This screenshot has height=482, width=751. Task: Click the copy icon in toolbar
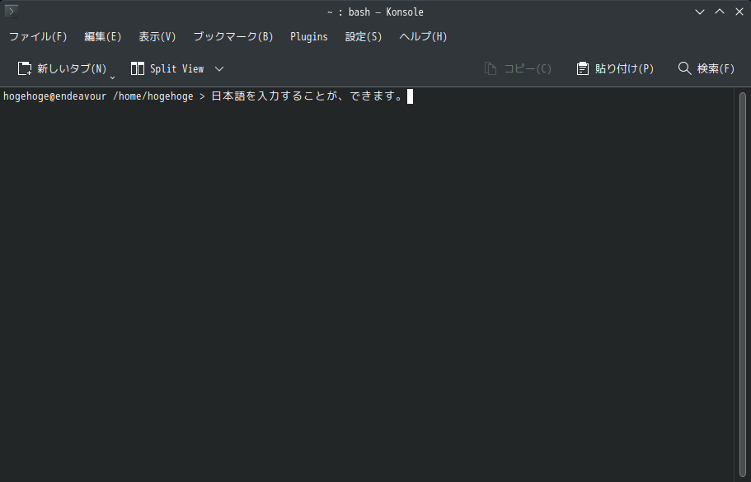(490, 68)
